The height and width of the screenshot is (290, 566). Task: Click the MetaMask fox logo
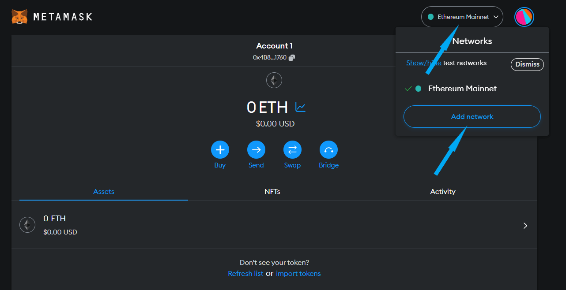coord(19,17)
